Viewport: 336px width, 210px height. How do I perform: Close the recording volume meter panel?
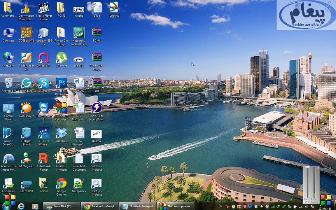pyautogui.click(x=318, y=168)
